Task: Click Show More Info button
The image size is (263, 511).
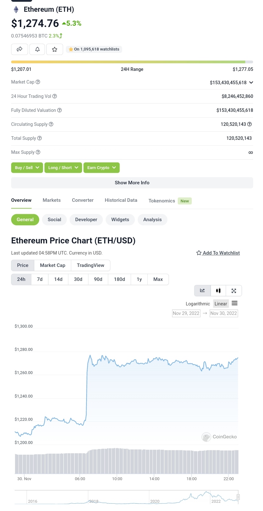Action: tap(132, 183)
